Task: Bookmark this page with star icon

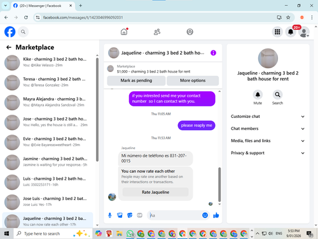Action: 288,17
